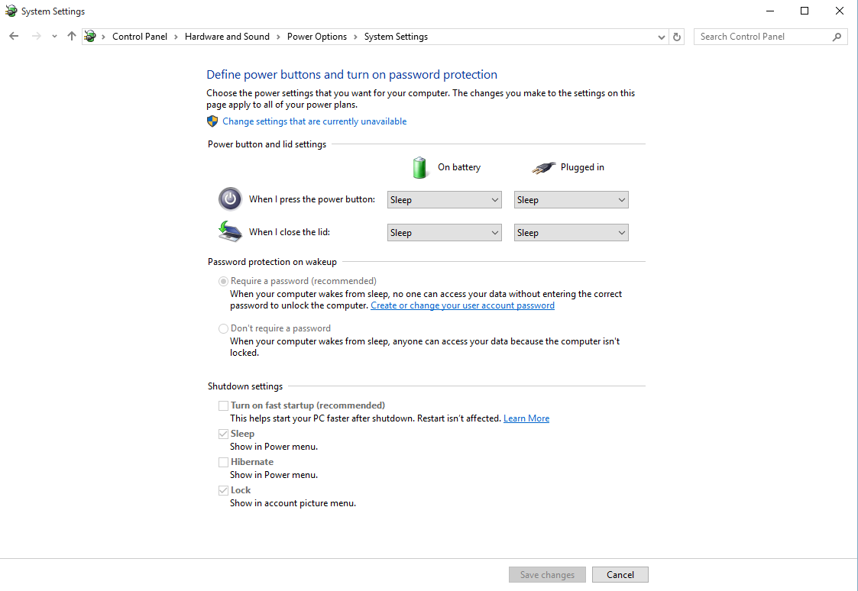Enable the Hibernate checkbox

pos(223,463)
